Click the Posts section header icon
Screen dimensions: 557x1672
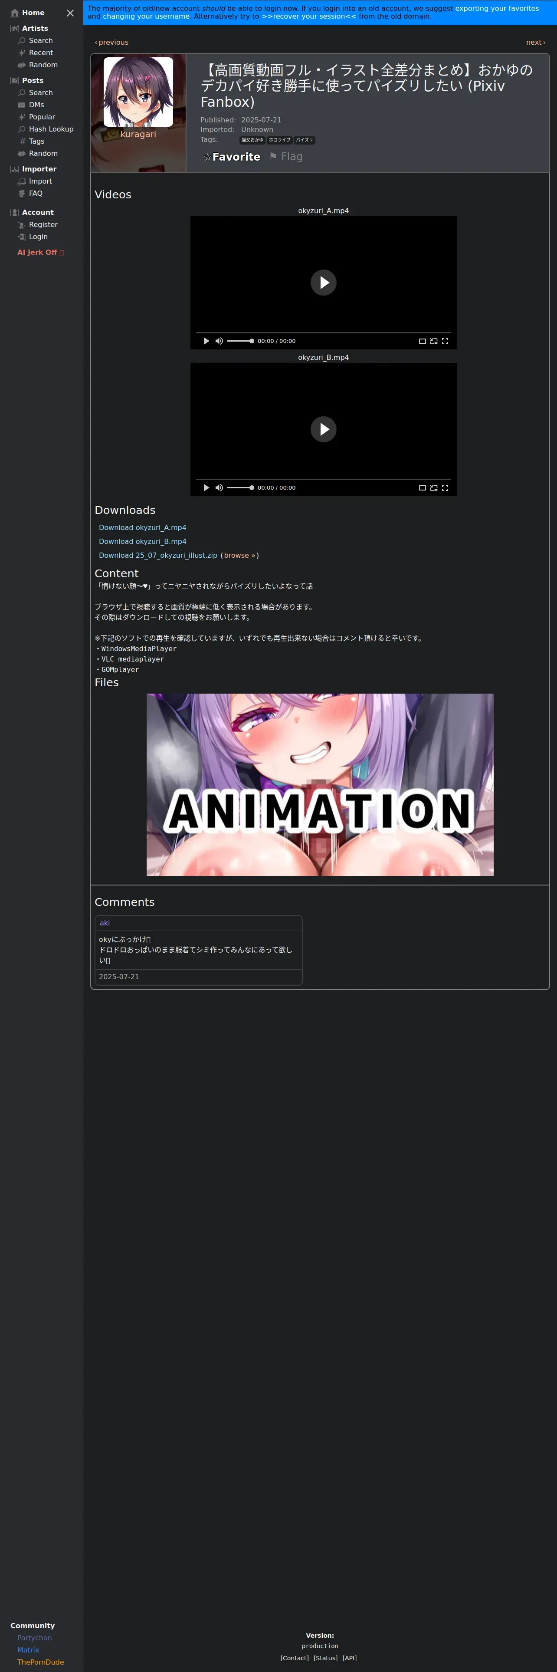[x=14, y=80]
